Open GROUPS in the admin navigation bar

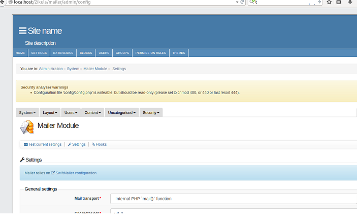[122, 53]
